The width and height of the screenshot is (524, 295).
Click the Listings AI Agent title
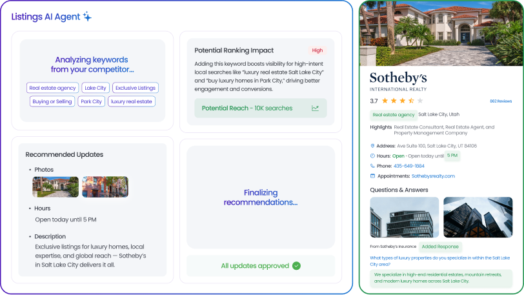pyautogui.click(x=46, y=17)
